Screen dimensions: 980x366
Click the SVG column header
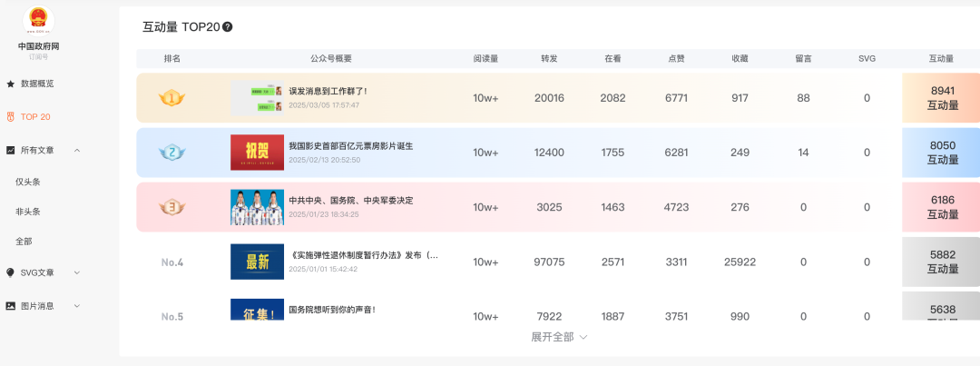[867, 58]
